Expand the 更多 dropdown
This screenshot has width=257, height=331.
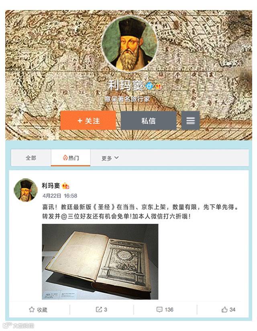[x=110, y=158]
